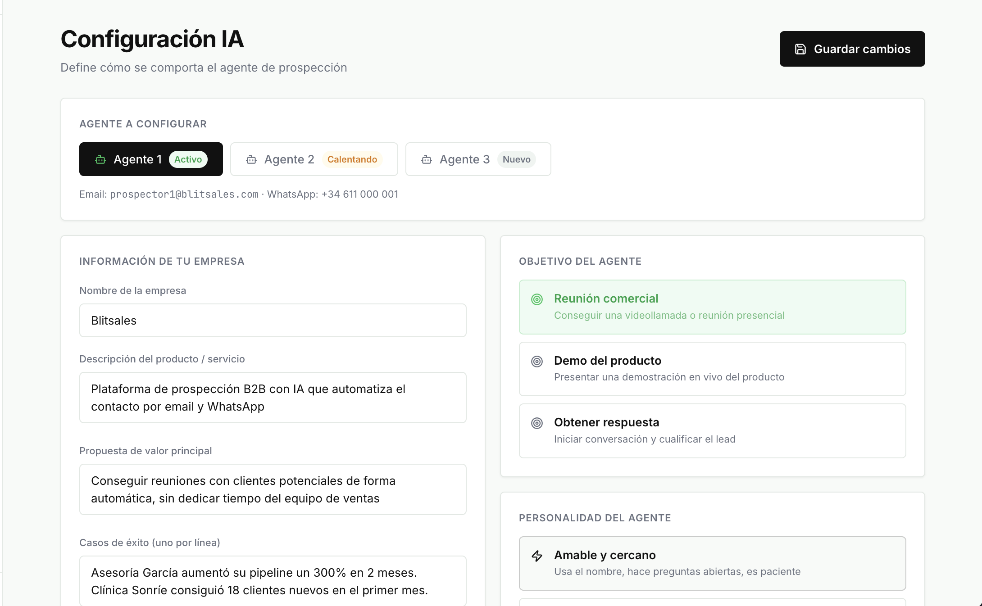
Task: Click 'Presentar una demostración en vivo' description
Action: tap(669, 377)
